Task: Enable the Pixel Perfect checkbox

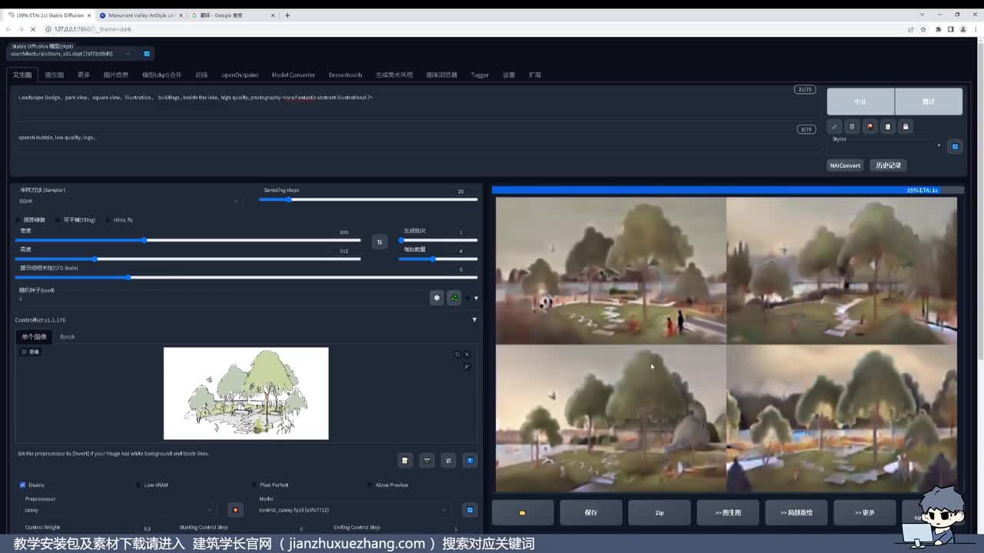Action: coord(254,485)
